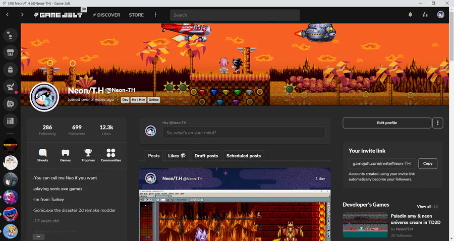The width and height of the screenshot is (454, 241).
Task: Click the '-playing sonic.exe games' bio line
Action: click(58, 189)
